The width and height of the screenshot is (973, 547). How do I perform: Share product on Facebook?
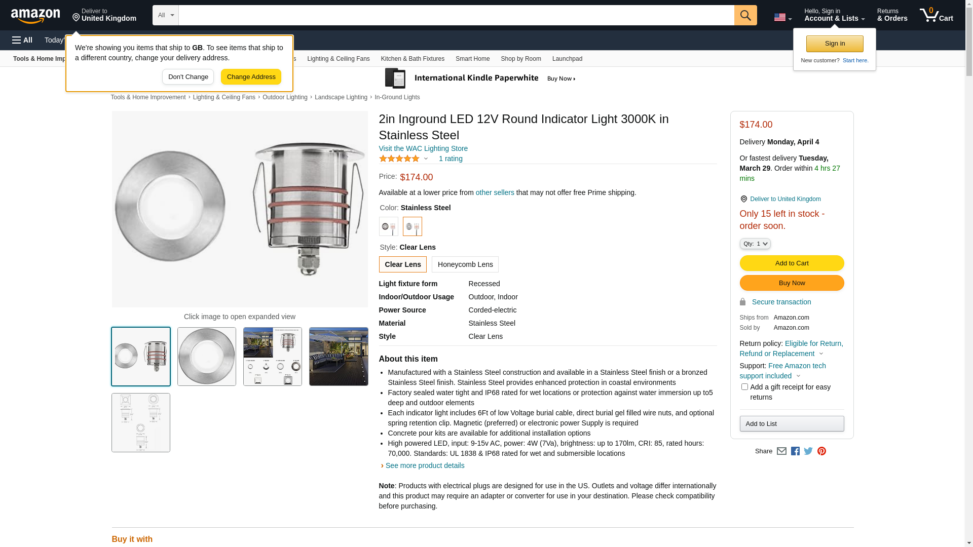click(795, 451)
